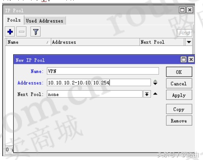Click the Next Pool column header
The width and height of the screenshot is (203, 160).
pyautogui.click(x=162, y=42)
